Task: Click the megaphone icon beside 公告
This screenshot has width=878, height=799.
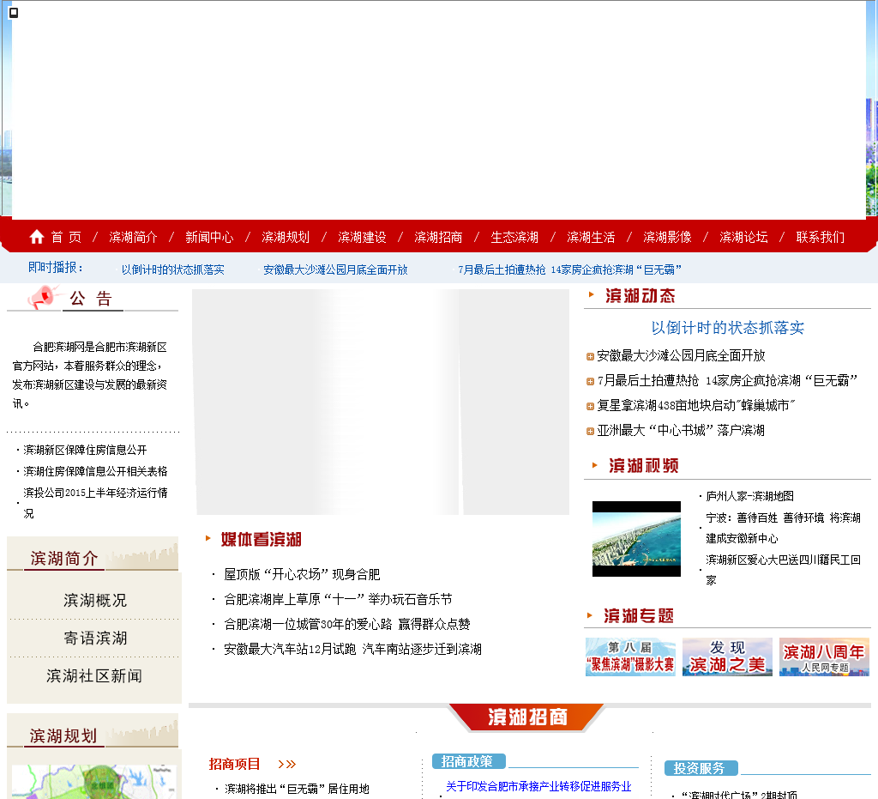Action: point(44,297)
